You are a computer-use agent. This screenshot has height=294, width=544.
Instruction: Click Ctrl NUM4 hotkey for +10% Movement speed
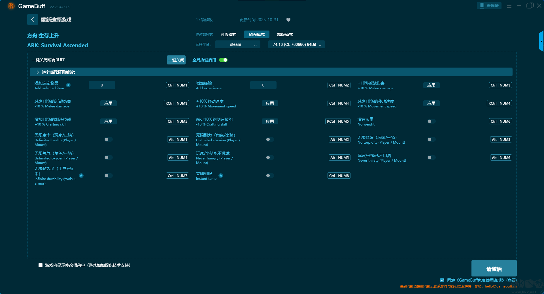339,103
